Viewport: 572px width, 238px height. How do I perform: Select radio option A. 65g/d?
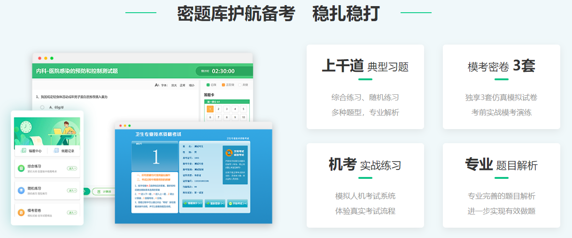click(42, 107)
